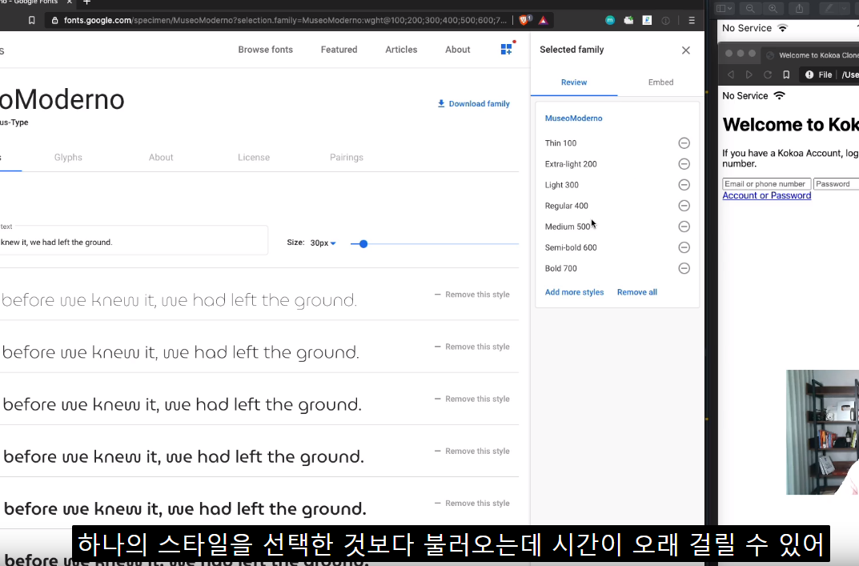Click the 'Light 300' style label
The height and width of the screenshot is (566, 859).
click(x=561, y=185)
